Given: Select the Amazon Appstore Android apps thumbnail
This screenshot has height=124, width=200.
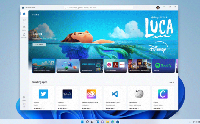Looking at the screenshot, I should click(92, 66).
